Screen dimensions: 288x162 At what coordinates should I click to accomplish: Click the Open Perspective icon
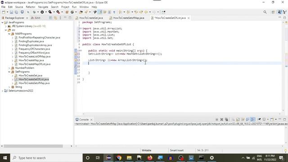pos(273,12)
